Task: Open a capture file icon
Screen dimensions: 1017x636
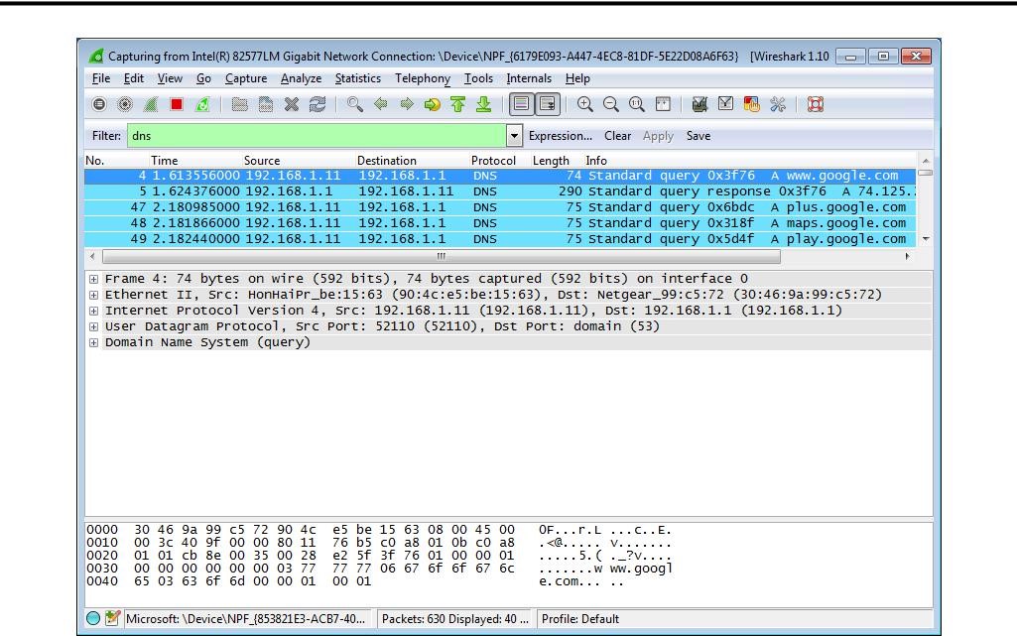Action: point(239,104)
